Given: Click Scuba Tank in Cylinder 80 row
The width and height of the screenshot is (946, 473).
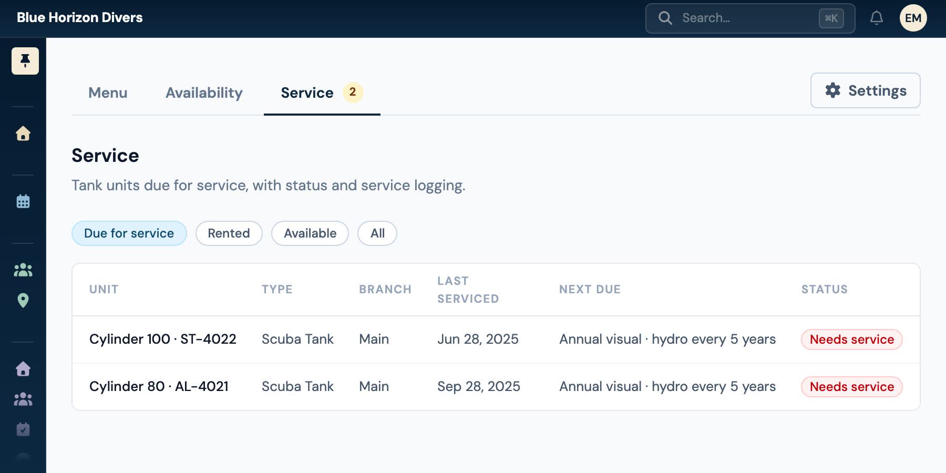Looking at the screenshot, I should (x=298, y=387).
